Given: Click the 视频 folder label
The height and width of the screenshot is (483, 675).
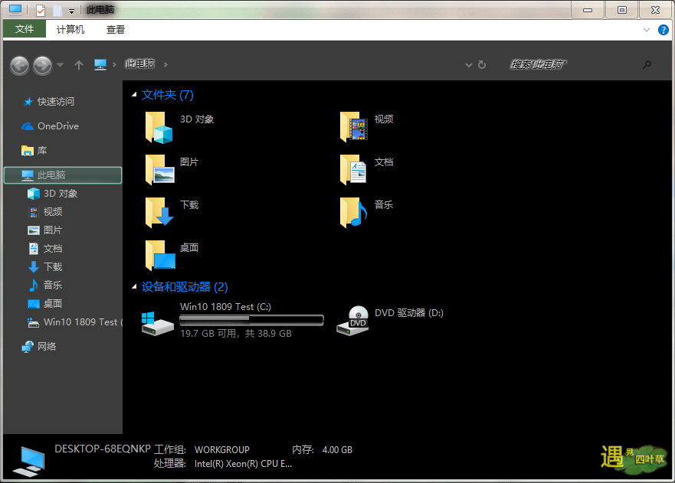Looking at the screenshot, I should click(x=384, y=119).
